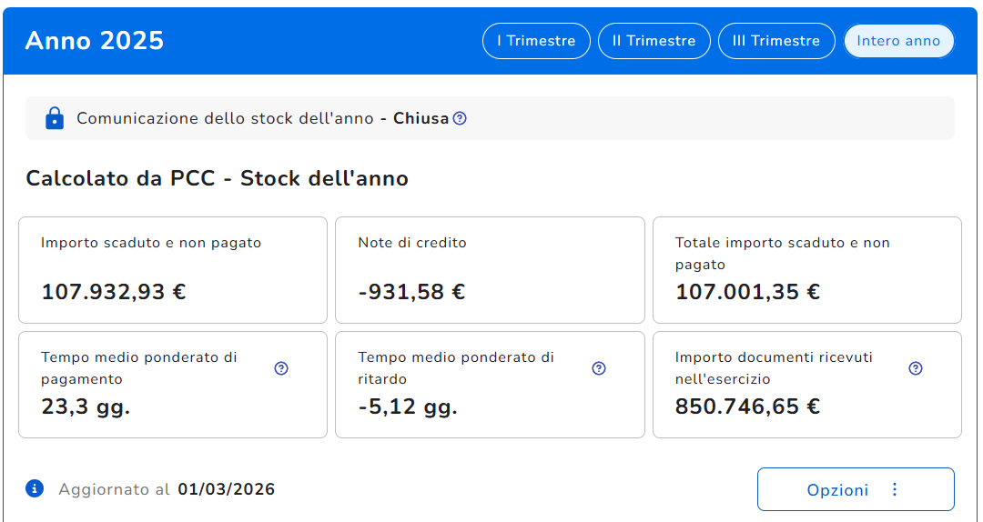The height and width of the screenshot is (522, 983).
Task: Click the three-dot icon in Opzioni
Action: pos(894,490)
